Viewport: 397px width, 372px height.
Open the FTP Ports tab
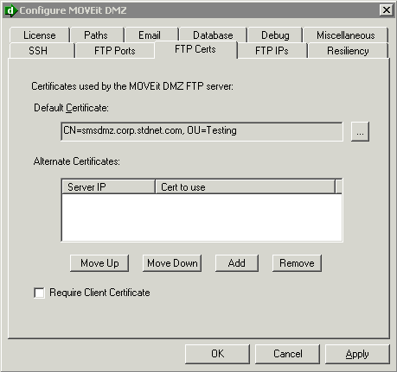[x=115, y=51]
